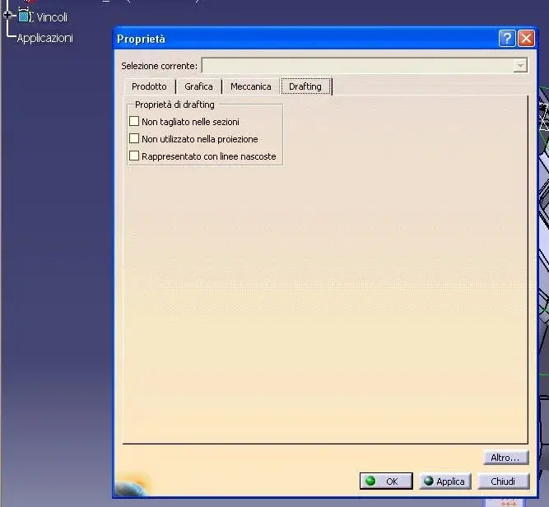Enable Non tagliato nelle sezioni checkbox
This screenshot has height=507, width=549.
point(135,122)
